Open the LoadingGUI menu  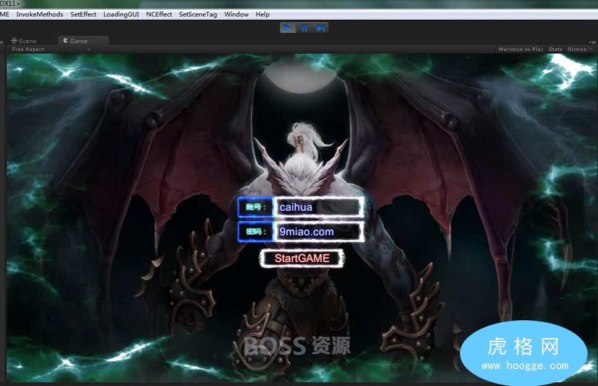coord(121,14)
